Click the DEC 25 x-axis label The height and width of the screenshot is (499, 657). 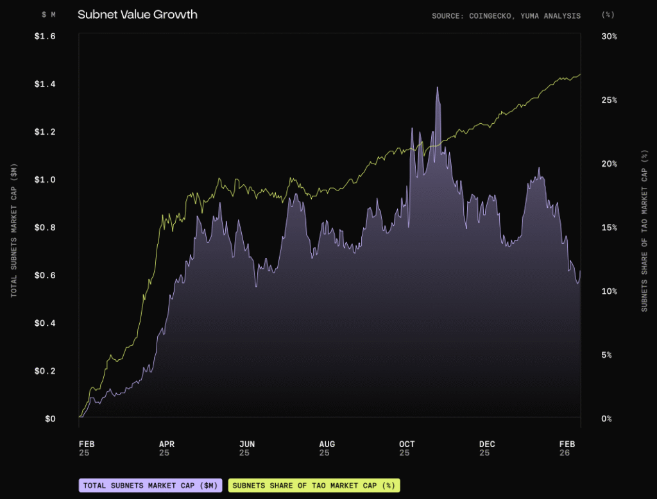[487, 448]
